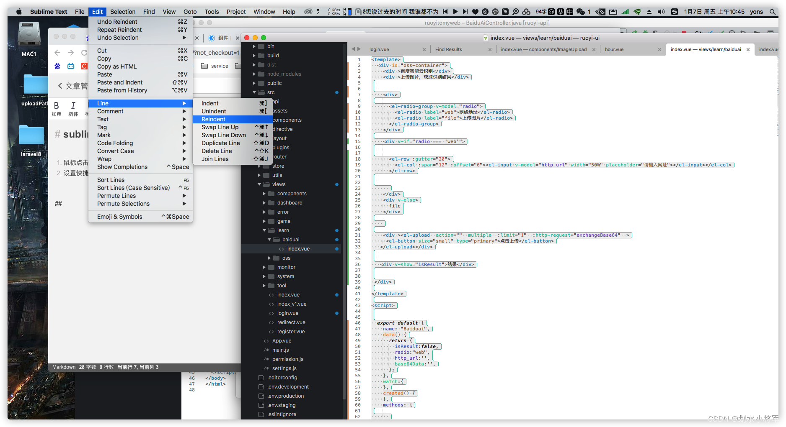786x427 pixels.
Task: Click Swap Line Up entry
Action: click(x=232, y=127)
